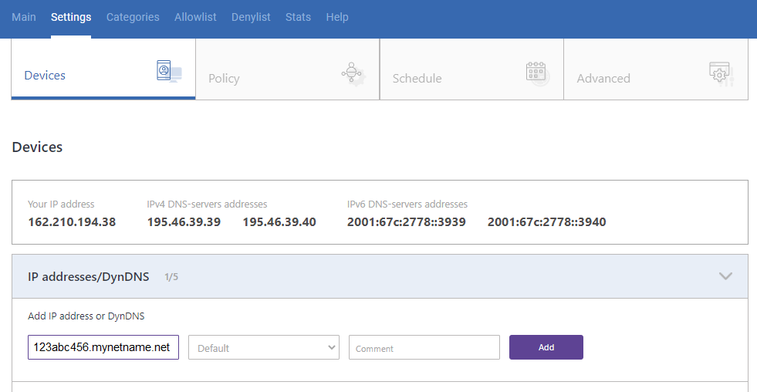The width and height of the screenshot is (757, 392).
Task: Click the Policy network gear icon
Action: coord(354,74)
